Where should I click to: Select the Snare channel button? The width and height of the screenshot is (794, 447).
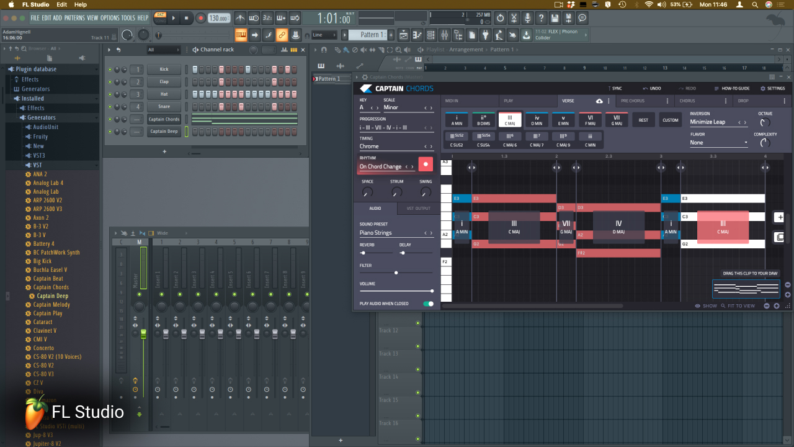pos(164,107)
